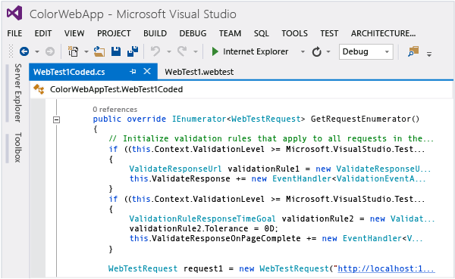Image resolution: width=455 pixels, height=279 pixels.
Task: Click the Open File folder icon
Action: [99, 51]
